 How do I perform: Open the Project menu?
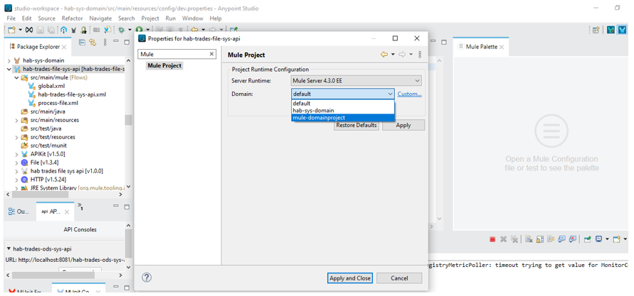[x=150, y=18]
